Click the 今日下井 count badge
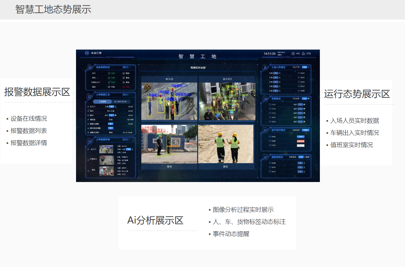 pos(304,67)
